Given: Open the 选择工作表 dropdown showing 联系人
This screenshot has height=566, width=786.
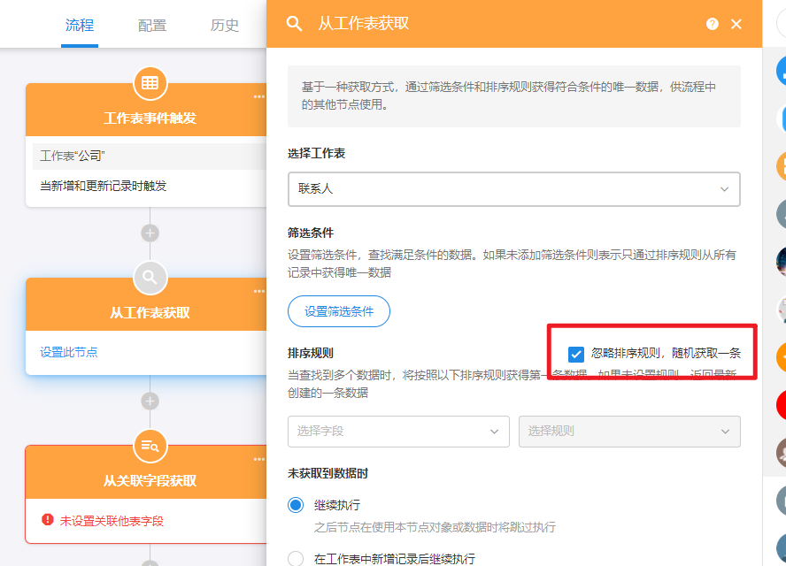Looking at the screenshot, I should point(513,189).
